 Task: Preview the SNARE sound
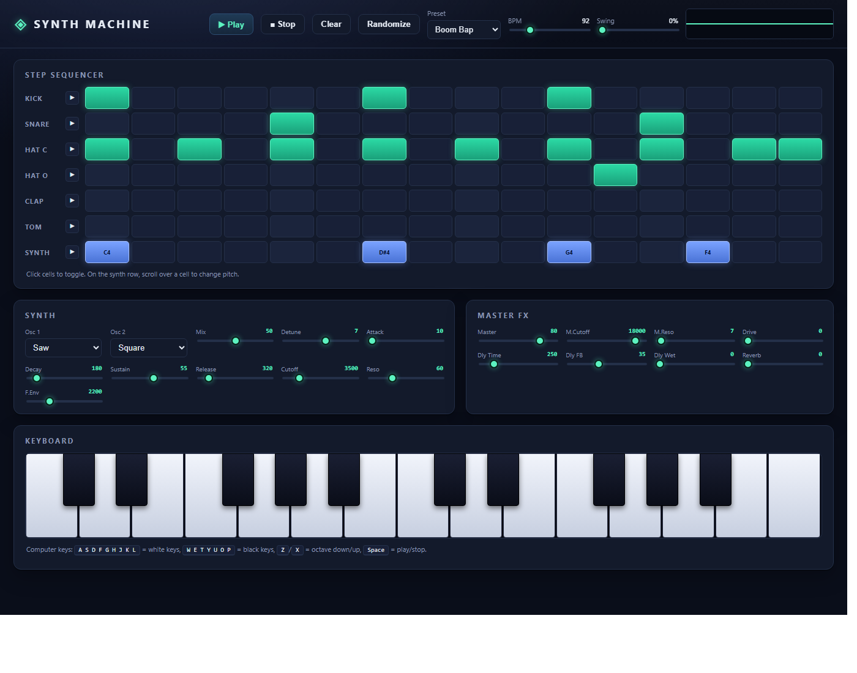click(x=72, y=124)
